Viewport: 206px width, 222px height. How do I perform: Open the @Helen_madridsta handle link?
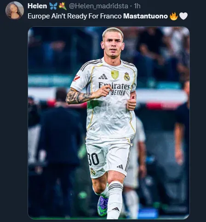click(98, 6)
